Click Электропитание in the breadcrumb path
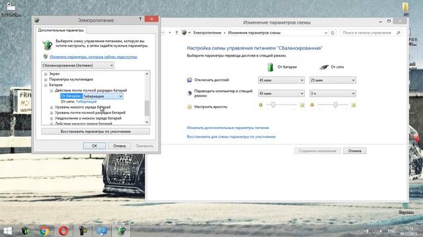This screenshot has width=423, height=237. point(207,33)
